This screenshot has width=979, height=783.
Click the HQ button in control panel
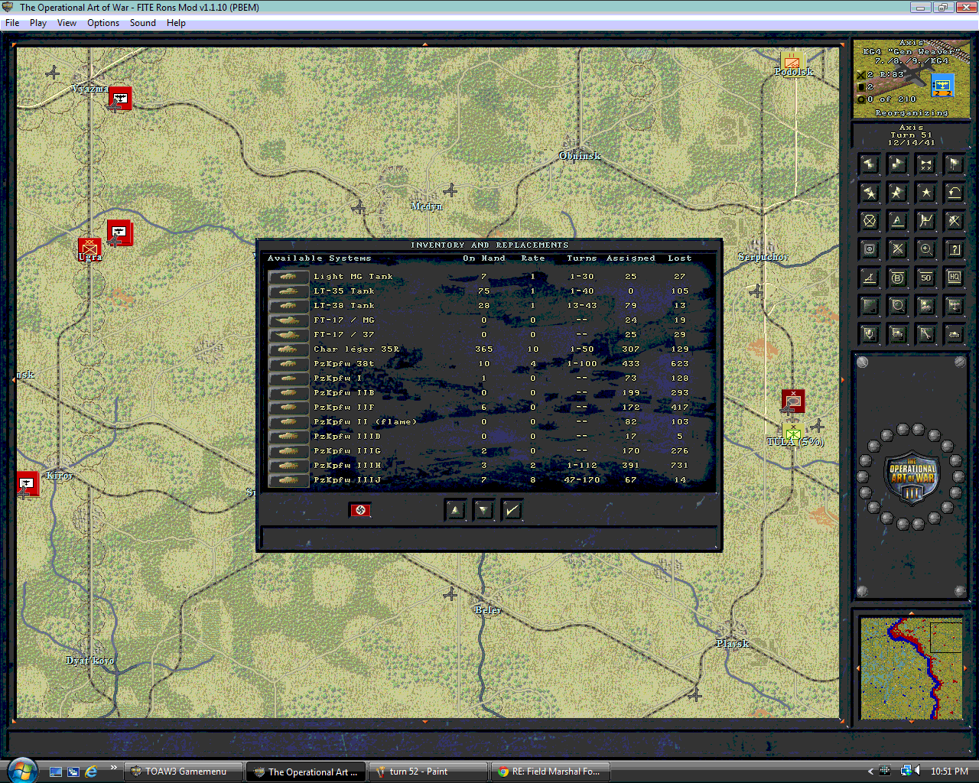pos(955,278)
